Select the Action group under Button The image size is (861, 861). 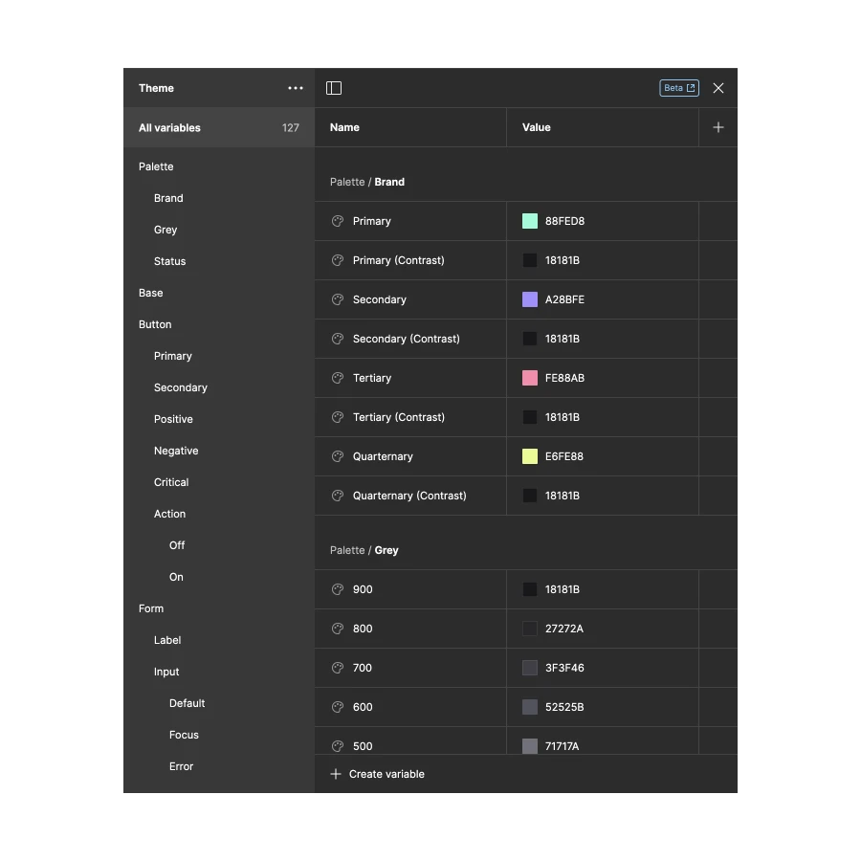(169, 514)
